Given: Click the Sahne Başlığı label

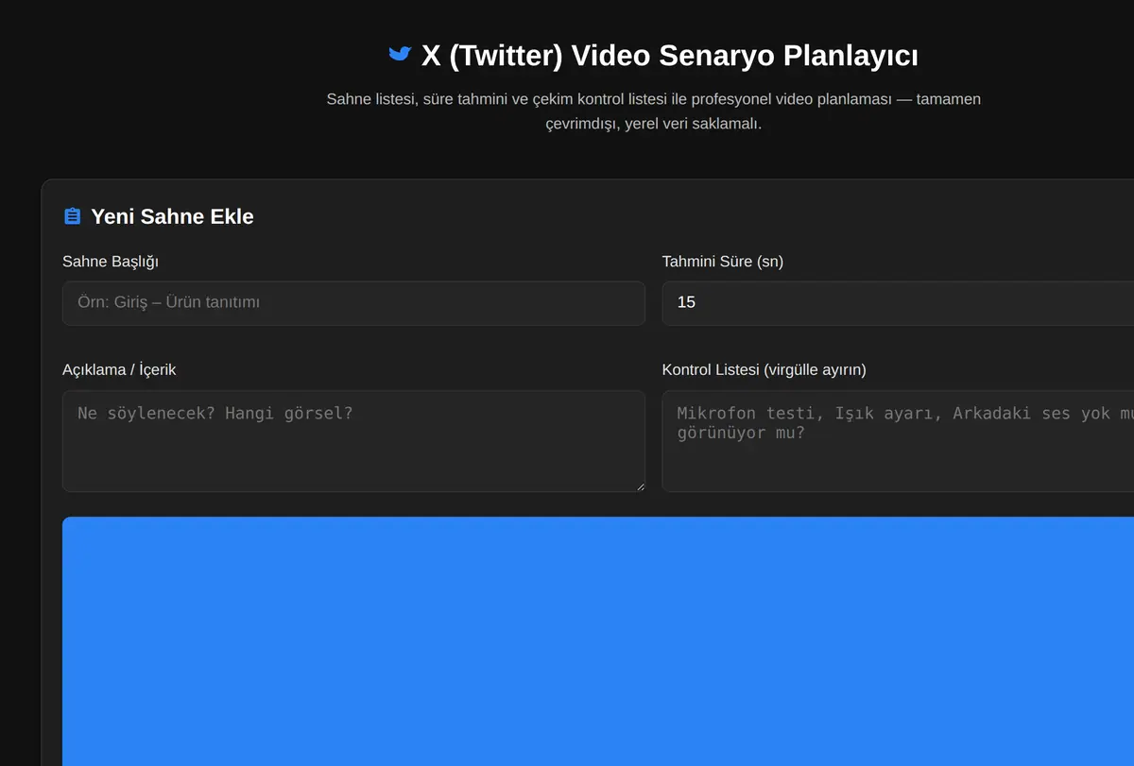Looking at the screenshot, I should (111, 262).
